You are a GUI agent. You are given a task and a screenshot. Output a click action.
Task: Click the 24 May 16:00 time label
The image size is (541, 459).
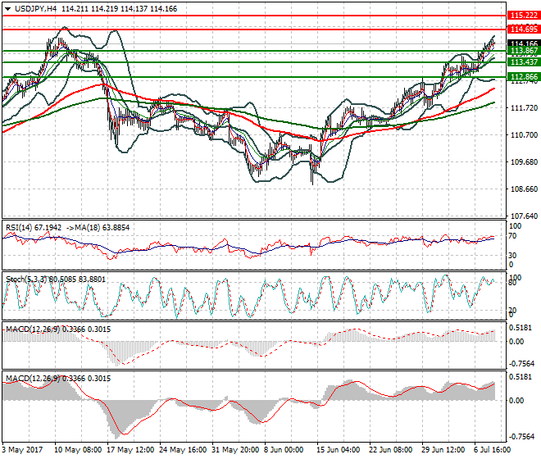click(x=183, y=450)
